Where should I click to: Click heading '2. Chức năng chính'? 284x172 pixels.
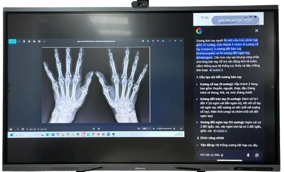coord(211,138)
